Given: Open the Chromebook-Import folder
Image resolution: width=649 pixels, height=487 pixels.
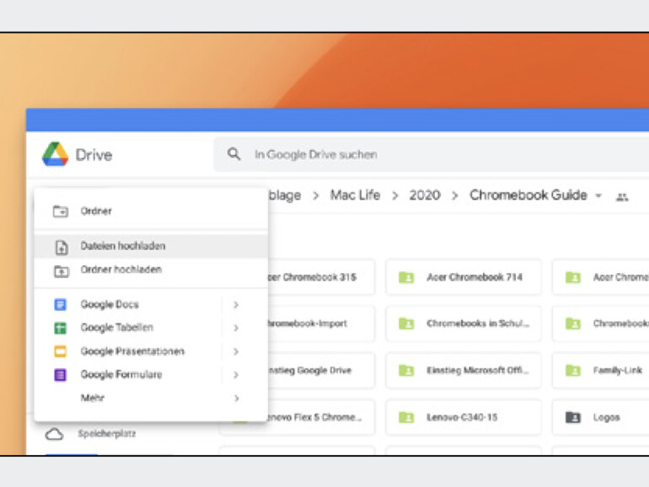Looking at the screenshot, I should (x=321, y=324).
